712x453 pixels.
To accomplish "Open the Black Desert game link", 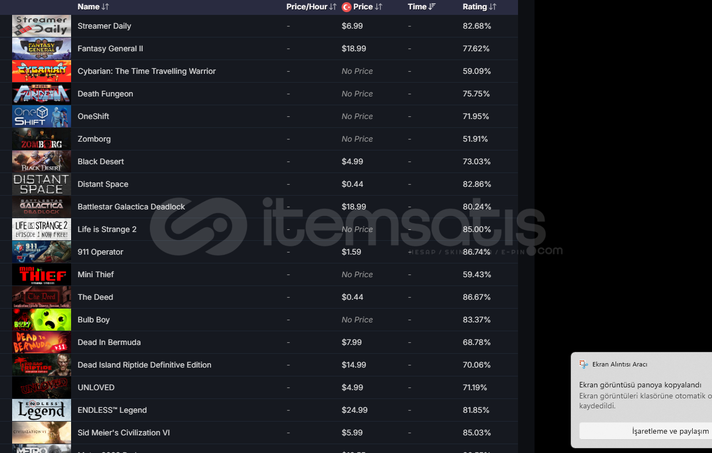I will [x=101, y=161].
